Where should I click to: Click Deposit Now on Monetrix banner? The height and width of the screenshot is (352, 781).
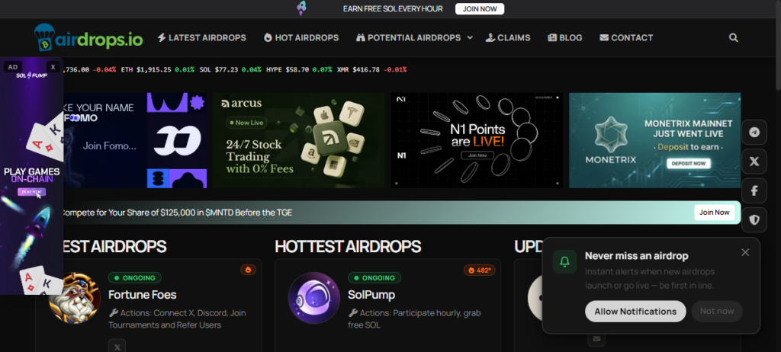[689, 163]
